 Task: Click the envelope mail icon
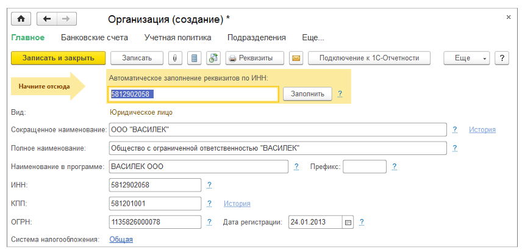296,58
